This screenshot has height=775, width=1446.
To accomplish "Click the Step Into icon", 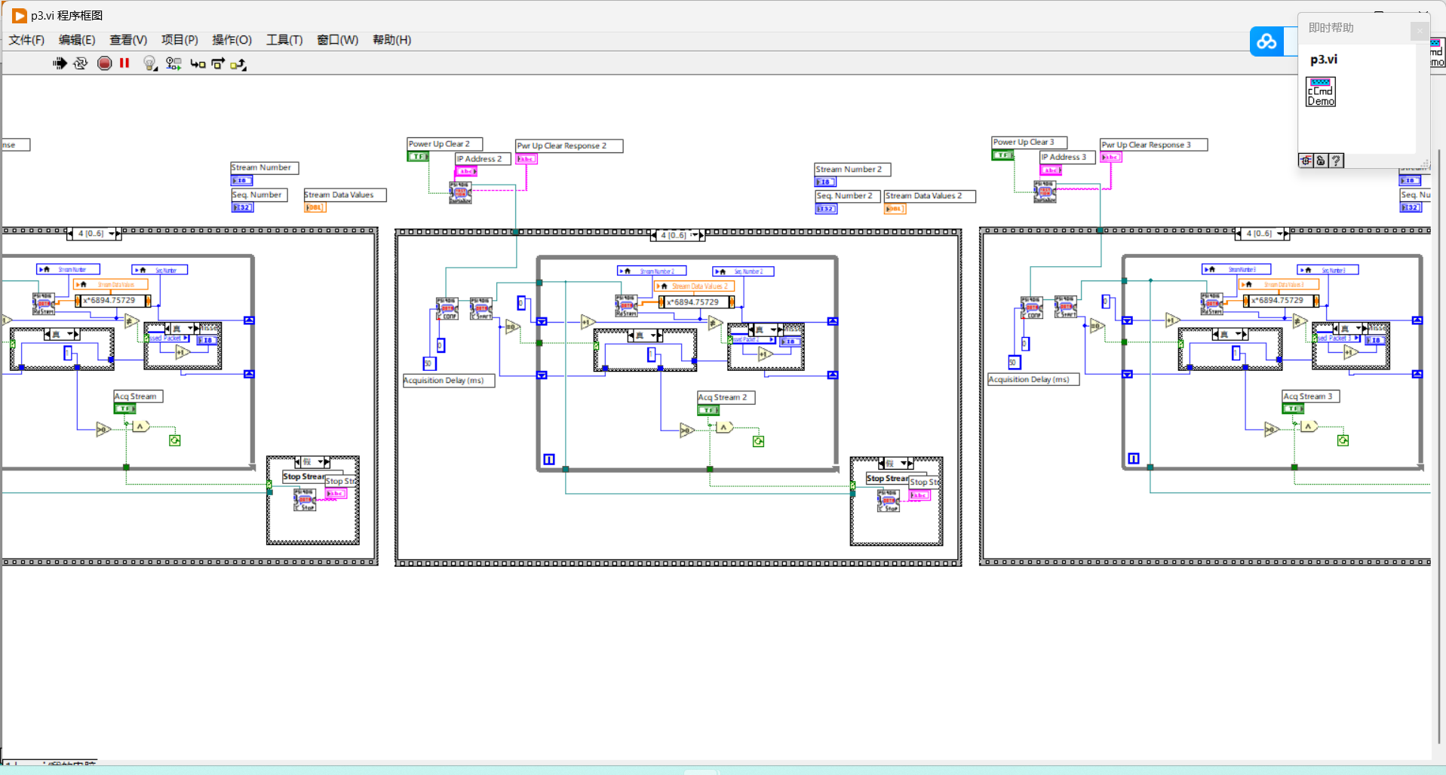I will click(198, 64).
